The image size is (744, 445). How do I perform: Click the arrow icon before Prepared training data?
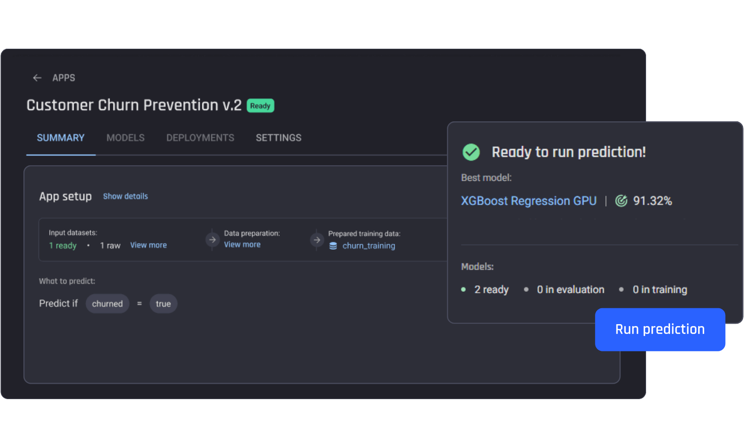tap(317, 240)
